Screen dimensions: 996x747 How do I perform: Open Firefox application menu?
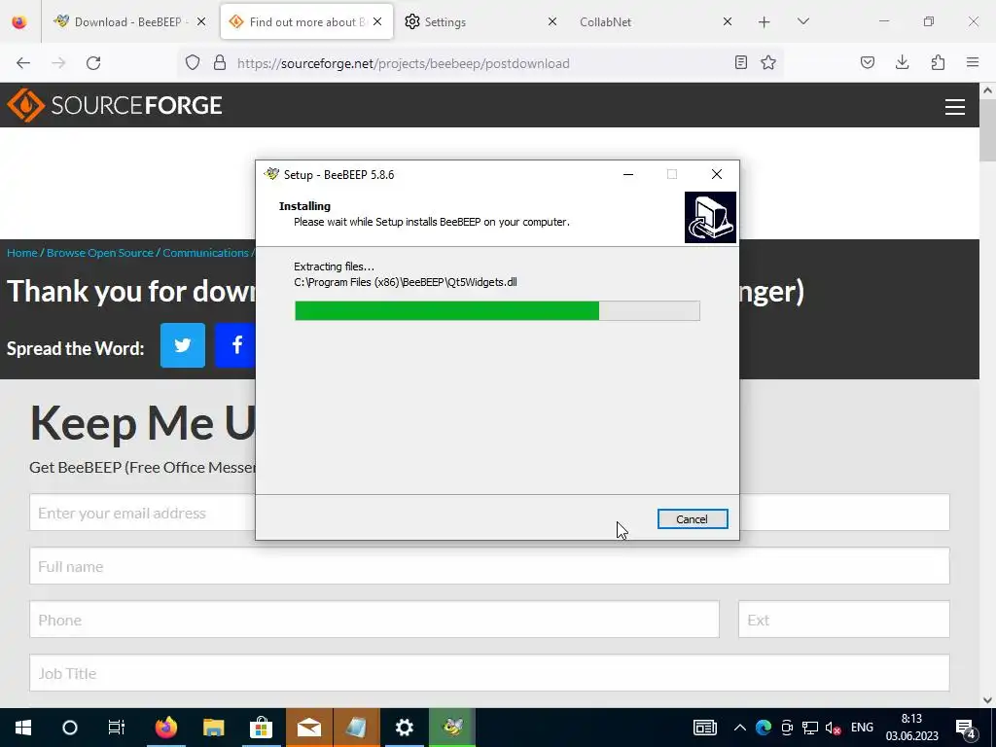pos(973,62)
